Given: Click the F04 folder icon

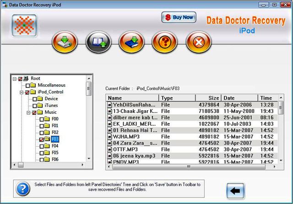Looking at the screenshot, I should pos(47,146).
